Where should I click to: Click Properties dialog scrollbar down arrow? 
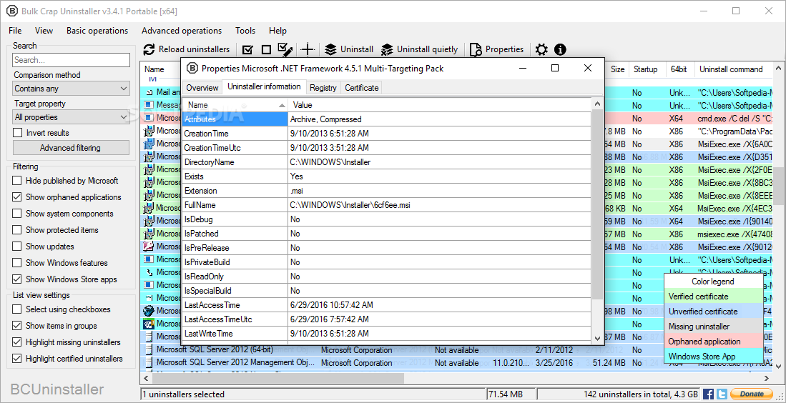(597, 339)
